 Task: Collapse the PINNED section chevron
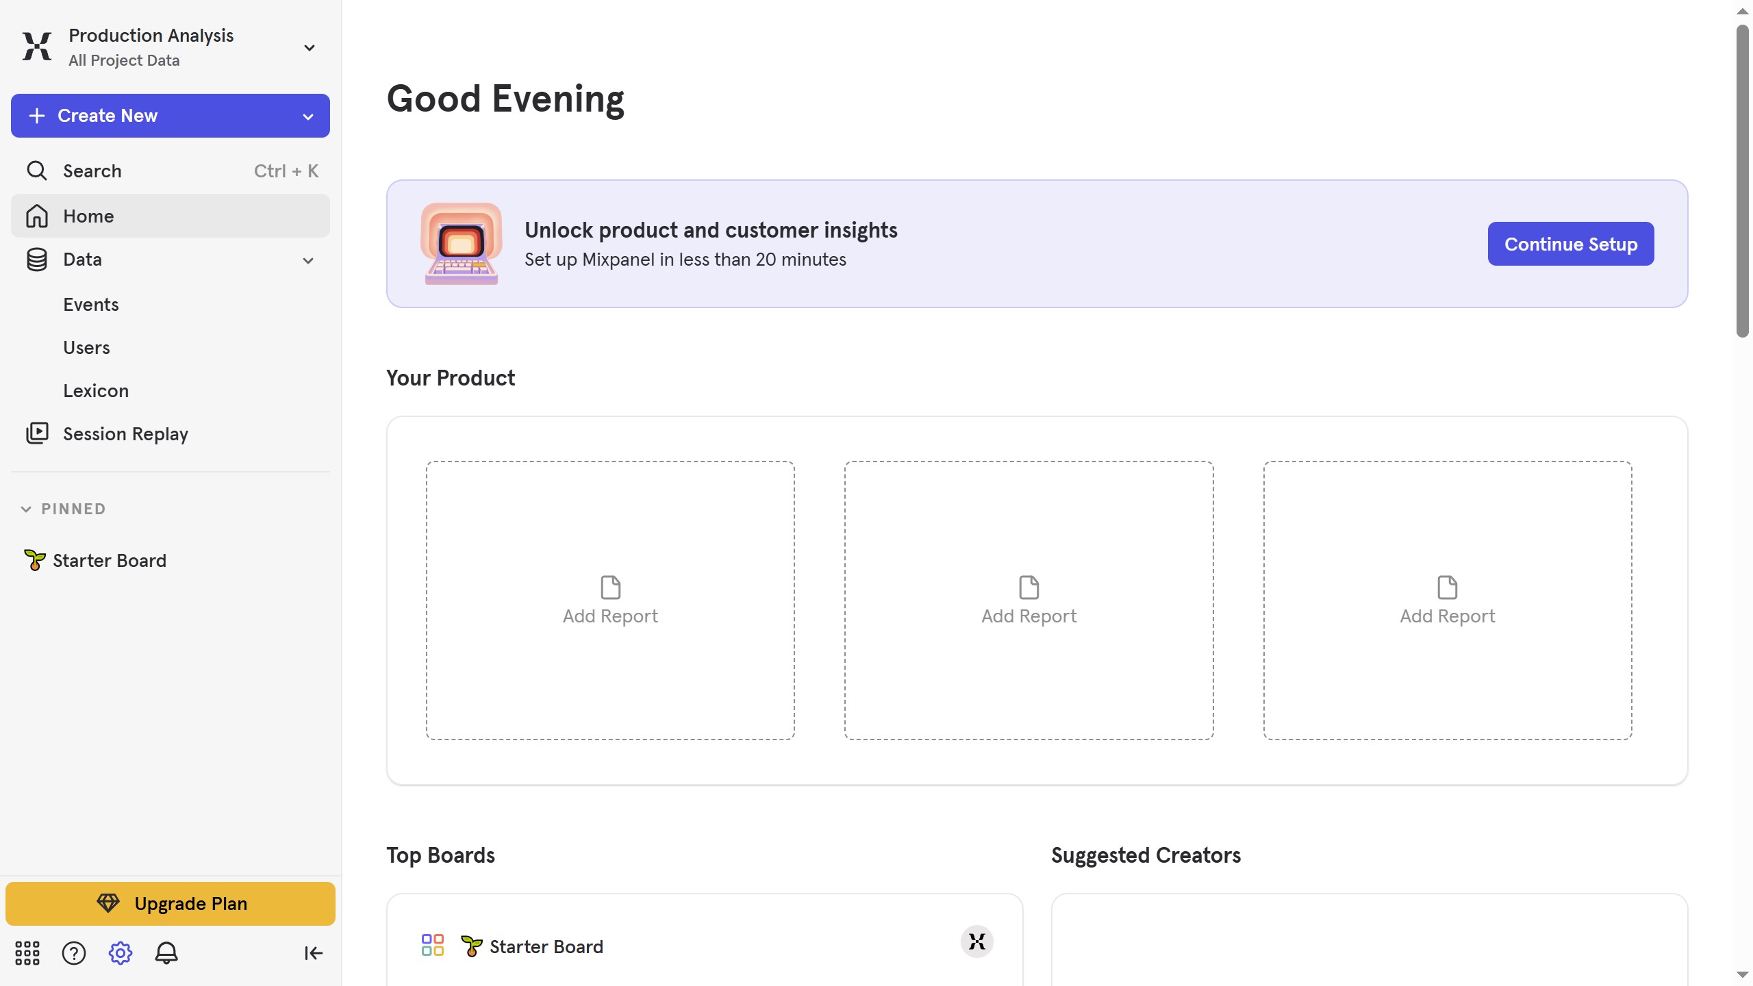pyautogui.click(x=26, y=509)
